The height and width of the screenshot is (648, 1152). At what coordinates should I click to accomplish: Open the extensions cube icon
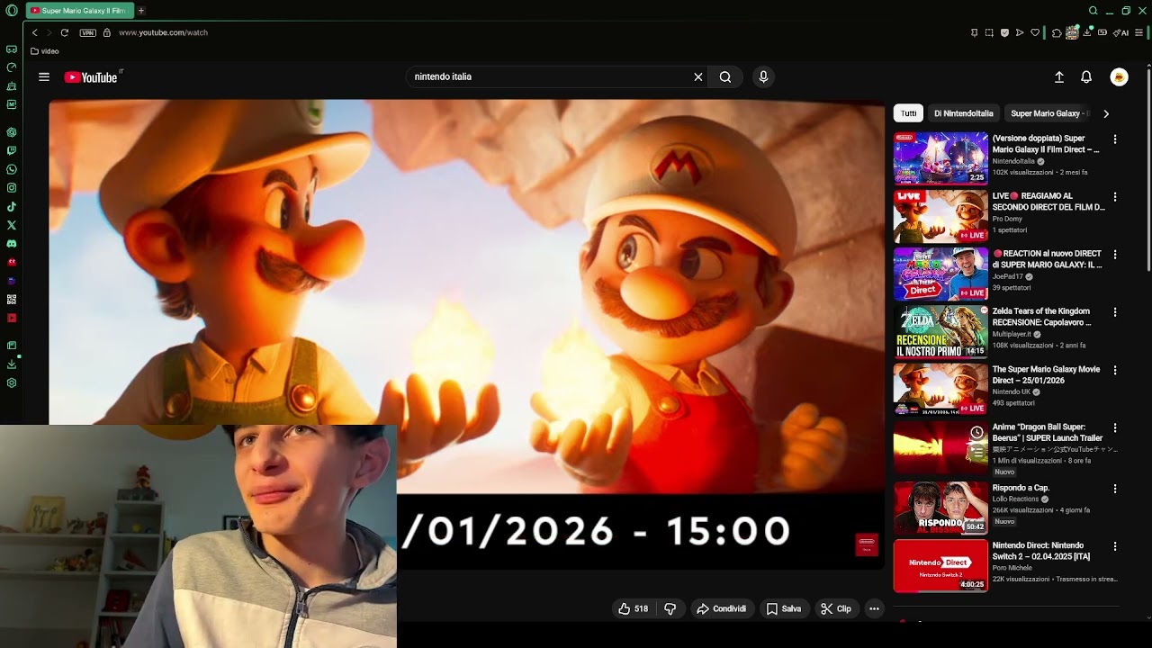[x=1057, y=32]
